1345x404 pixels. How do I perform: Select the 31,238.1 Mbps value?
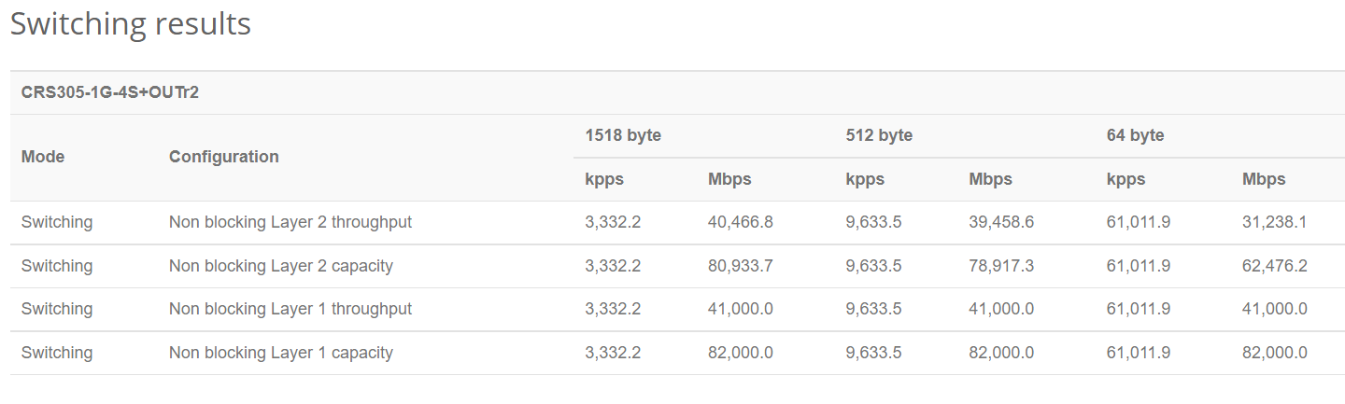click(x=1274, y=223)
